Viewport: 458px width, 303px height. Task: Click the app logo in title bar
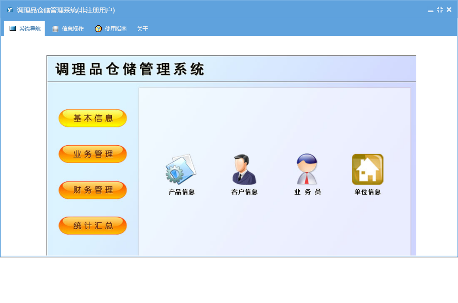(10, 10)
